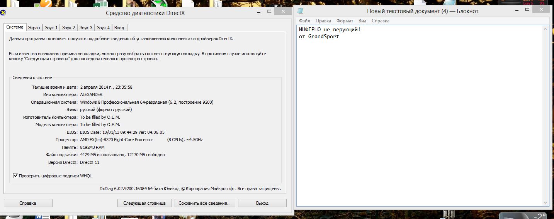
Task: Open the Excel shortcut on the desktop
Action: [x=101, y=3]
